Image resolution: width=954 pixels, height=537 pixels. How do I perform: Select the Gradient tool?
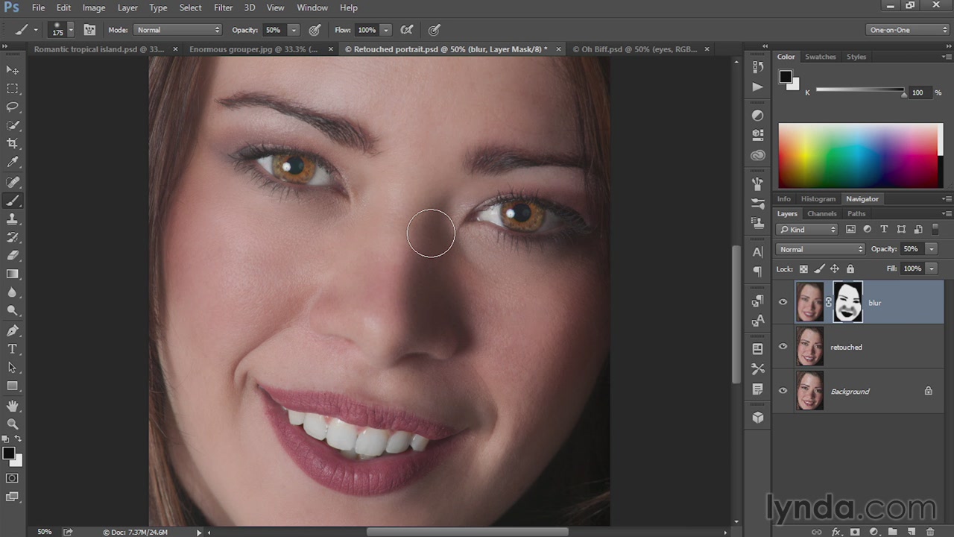click(13, 274)
